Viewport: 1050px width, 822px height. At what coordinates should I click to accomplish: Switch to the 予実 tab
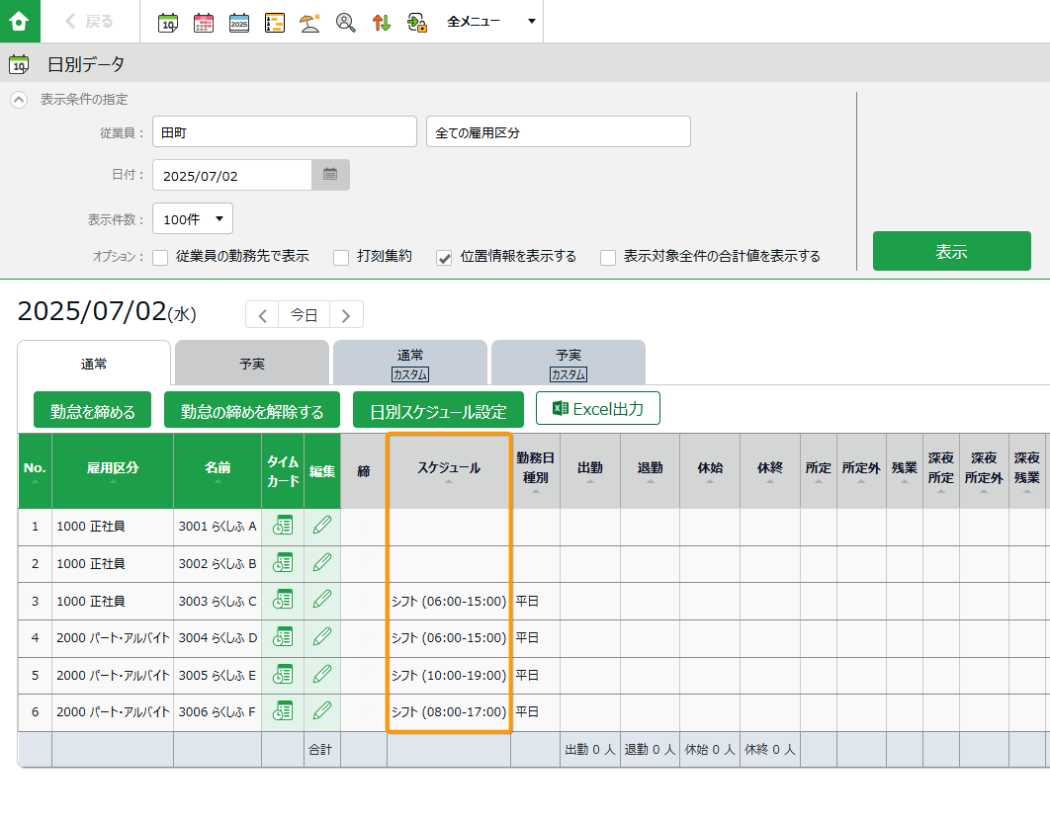252,365
